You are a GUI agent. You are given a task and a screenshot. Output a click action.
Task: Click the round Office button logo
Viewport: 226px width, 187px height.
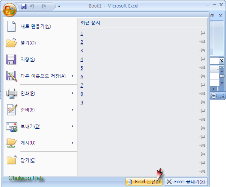pos(9,10)
